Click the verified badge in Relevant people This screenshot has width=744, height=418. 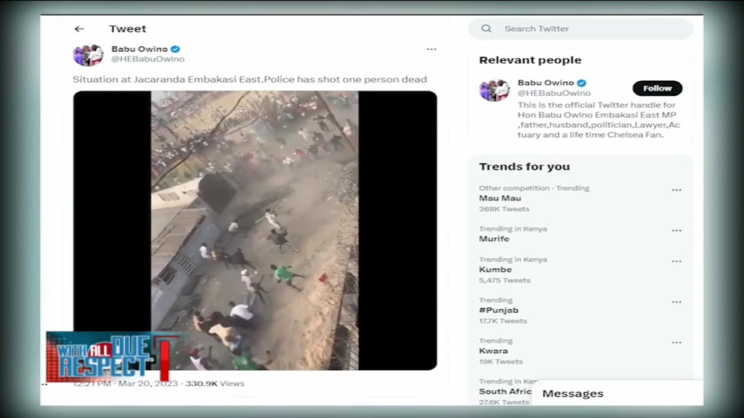[582, 83]
